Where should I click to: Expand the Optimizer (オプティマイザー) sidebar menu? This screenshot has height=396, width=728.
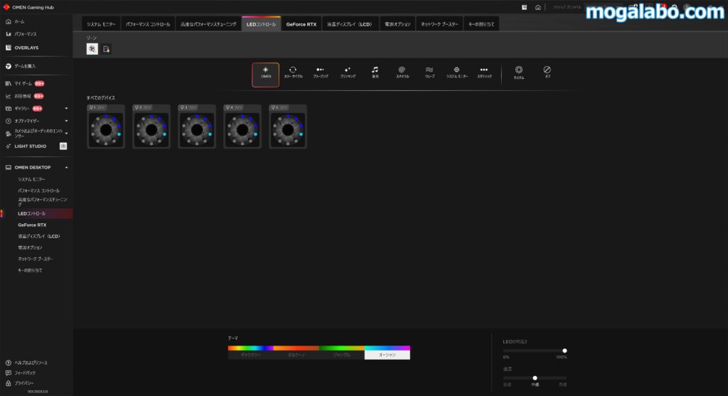tap(66, 121)
